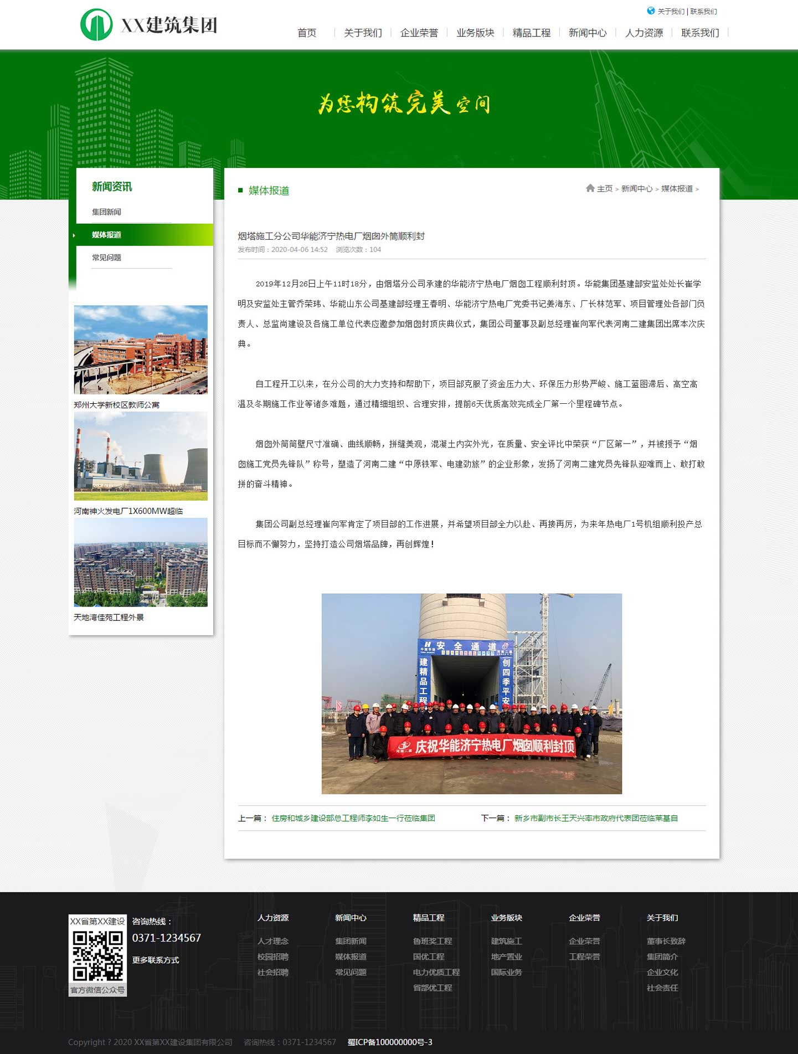The width and height of the screenshot is (798, 1054).
Task: Open next article about 新乡市副市长
Action: pos(596,818)
